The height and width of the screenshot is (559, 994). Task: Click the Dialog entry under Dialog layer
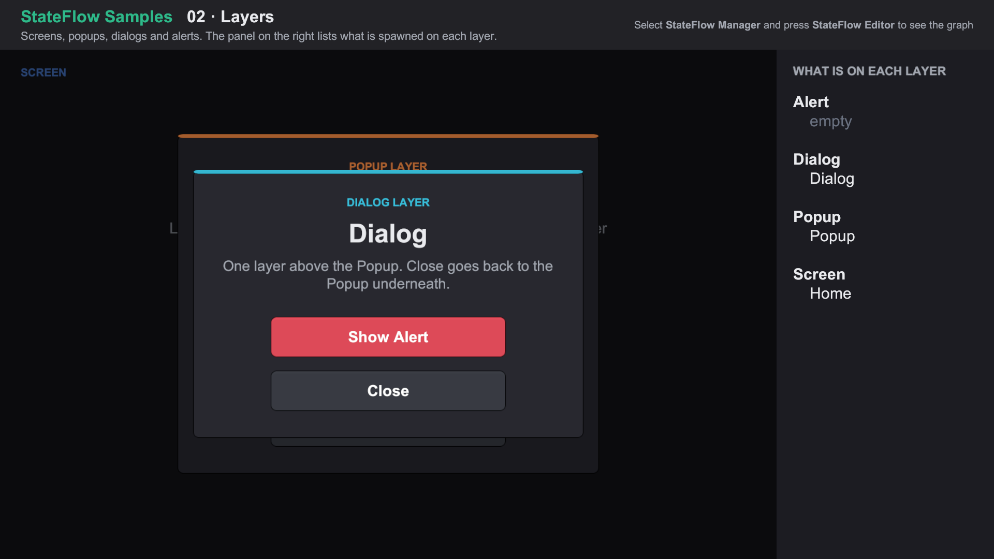point(832,179)
